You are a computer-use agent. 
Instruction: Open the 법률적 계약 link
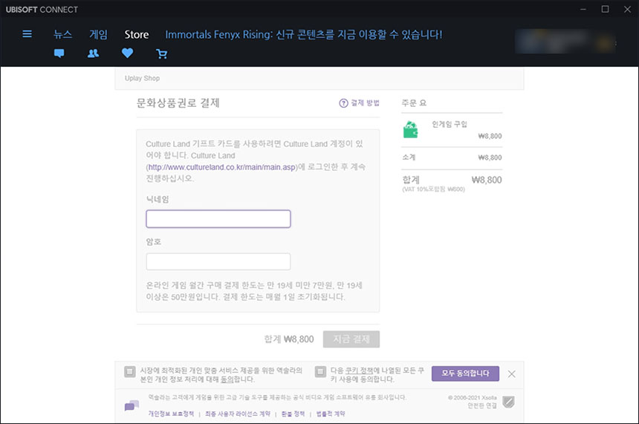point(331,414)
